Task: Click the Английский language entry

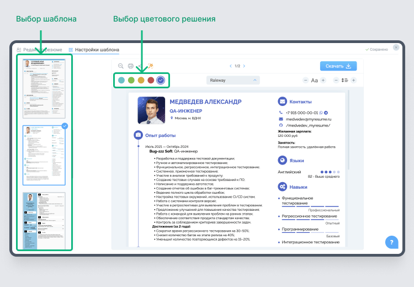Action: point(289,172)
